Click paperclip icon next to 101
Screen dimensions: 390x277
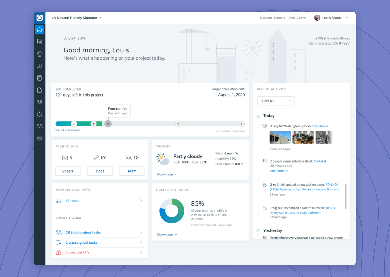(x=96, y=158)
